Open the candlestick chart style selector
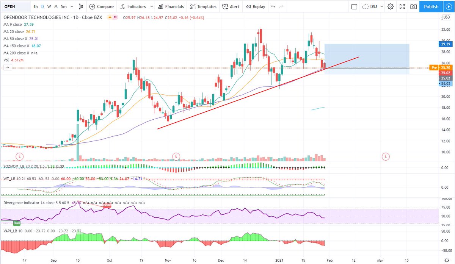Image resolution: width=455 pixels, height=264 pixels. coord(80,6)
